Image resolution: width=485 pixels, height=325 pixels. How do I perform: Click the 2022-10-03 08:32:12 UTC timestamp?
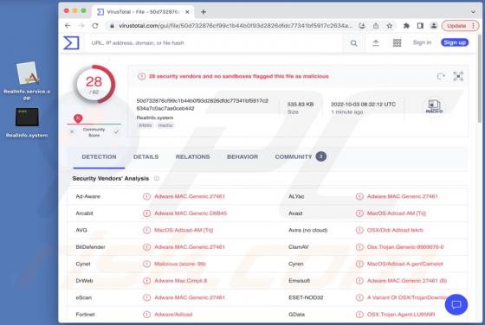click(x=363, y=104)
